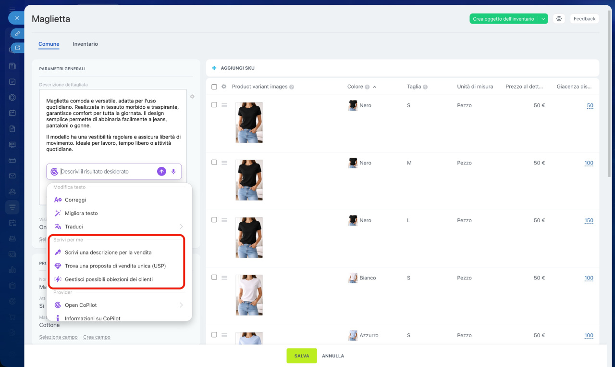
Task: Click the microphone icon in CoPilot prompt
Action: [173, 172]
